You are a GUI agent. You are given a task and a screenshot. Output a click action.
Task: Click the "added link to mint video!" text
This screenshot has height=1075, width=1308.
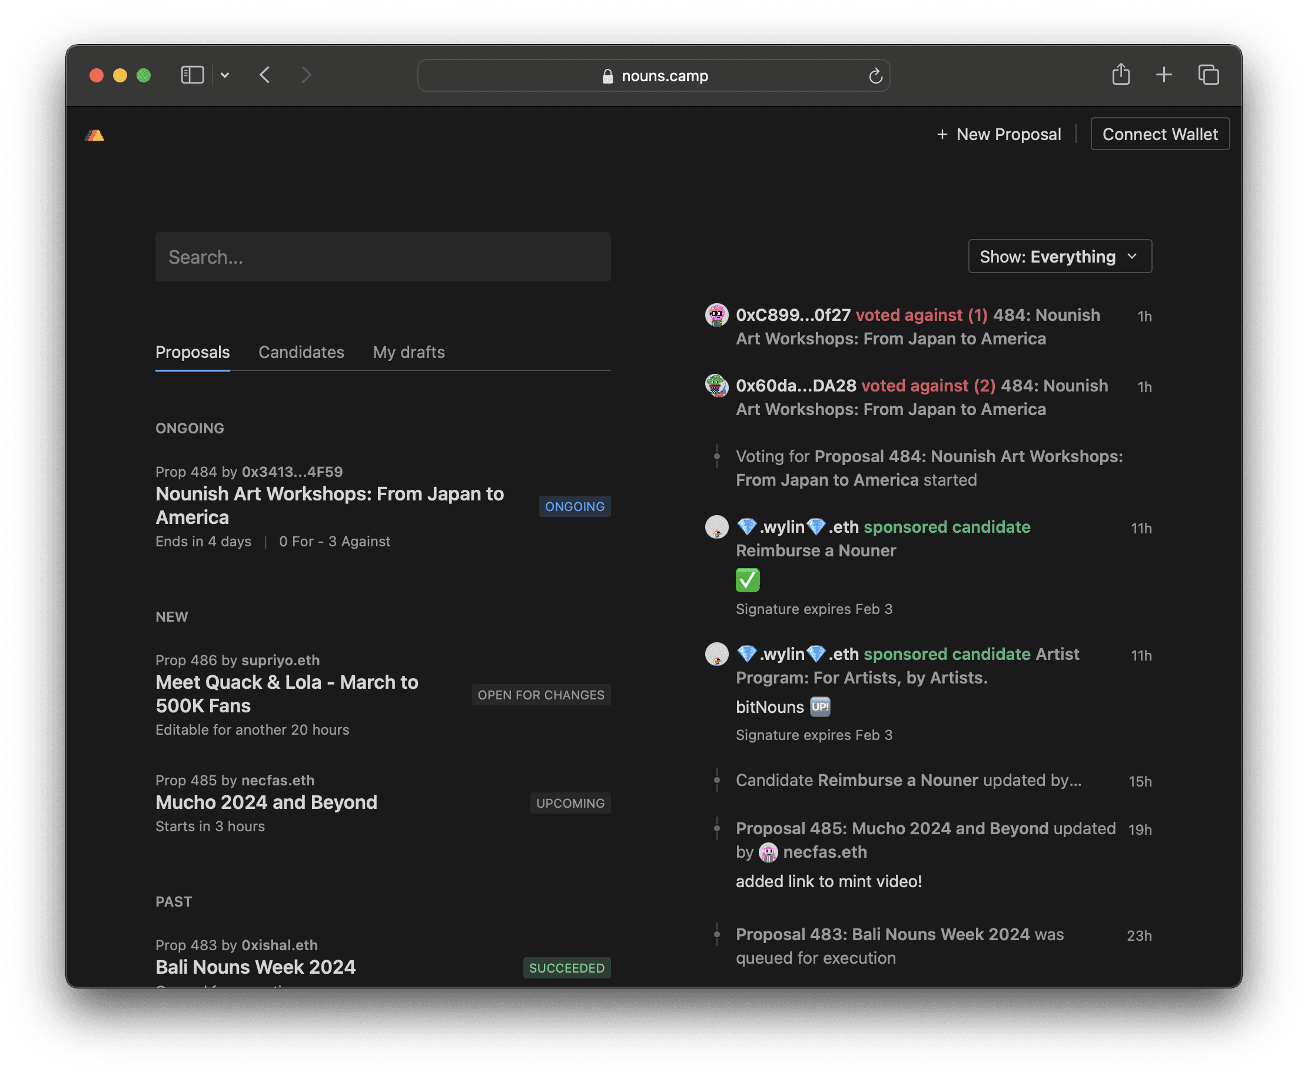(x=828, y=881)
